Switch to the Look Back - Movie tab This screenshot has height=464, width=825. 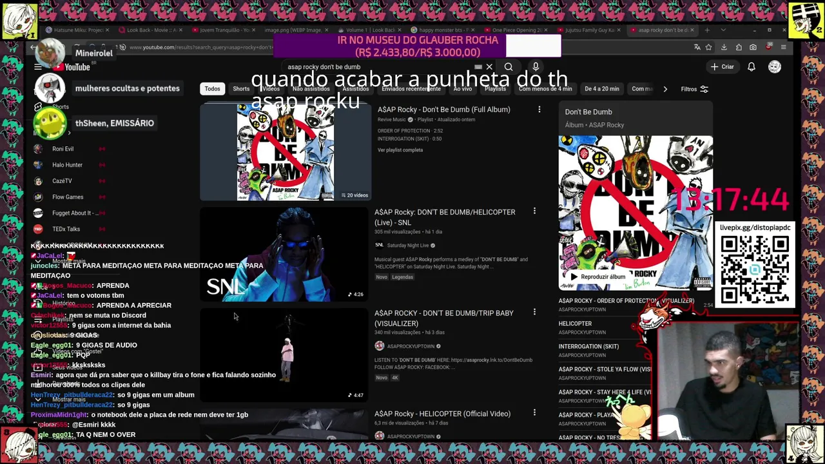tap(150, 30)
